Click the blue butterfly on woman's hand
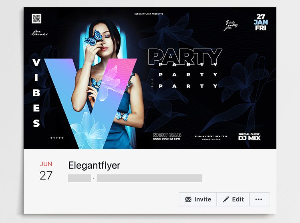Image resolution: width=300 pixels, height=223 pixels. click(94, 38)
